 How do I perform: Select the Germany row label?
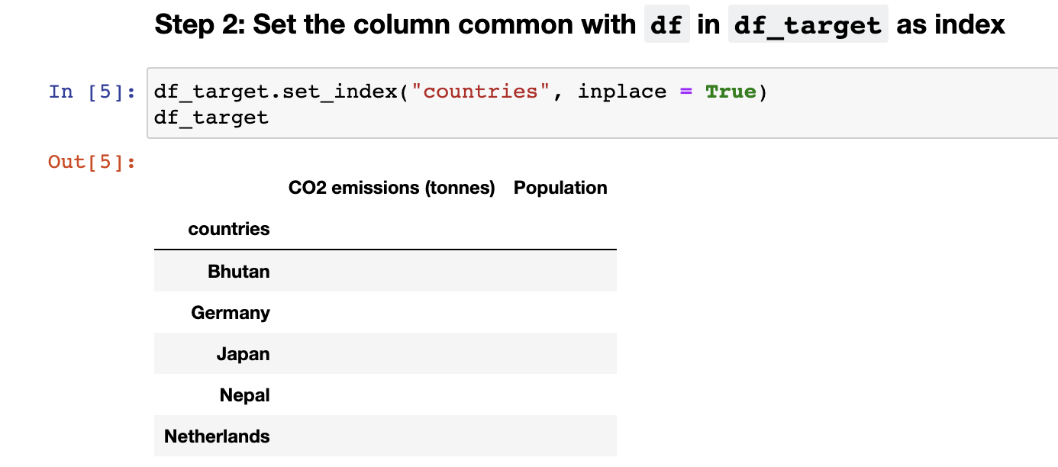[x=231, y=313]
